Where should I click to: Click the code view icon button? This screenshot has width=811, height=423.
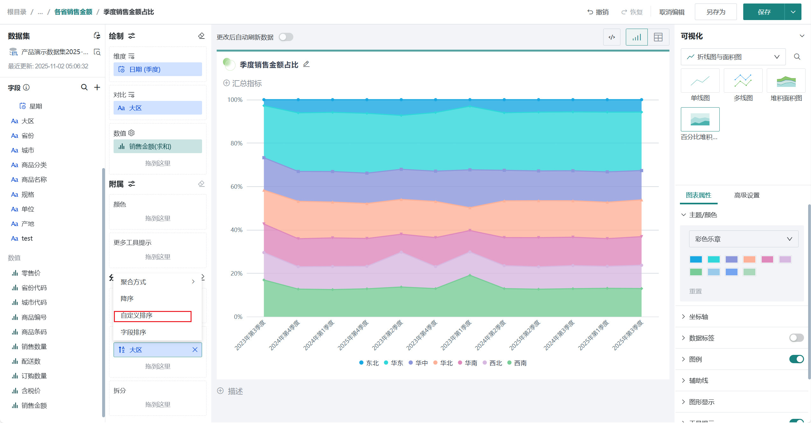click(x=612, y=37)
